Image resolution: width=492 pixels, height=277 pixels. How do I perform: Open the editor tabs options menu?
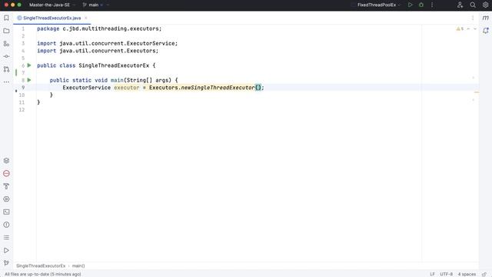473,18
